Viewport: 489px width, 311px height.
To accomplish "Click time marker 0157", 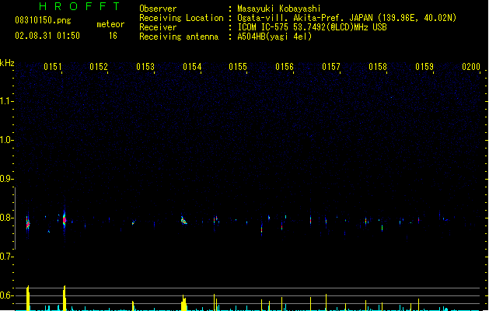I will tap(331, 67).
